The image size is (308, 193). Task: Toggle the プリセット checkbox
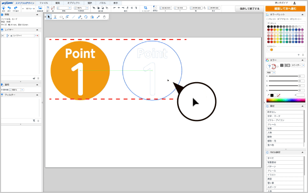[278, 19]
